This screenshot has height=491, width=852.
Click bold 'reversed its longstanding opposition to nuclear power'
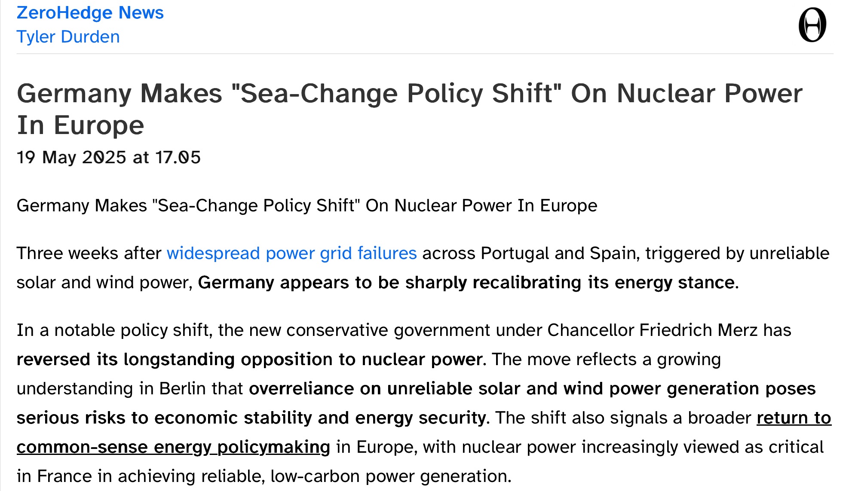pos(249,359)
